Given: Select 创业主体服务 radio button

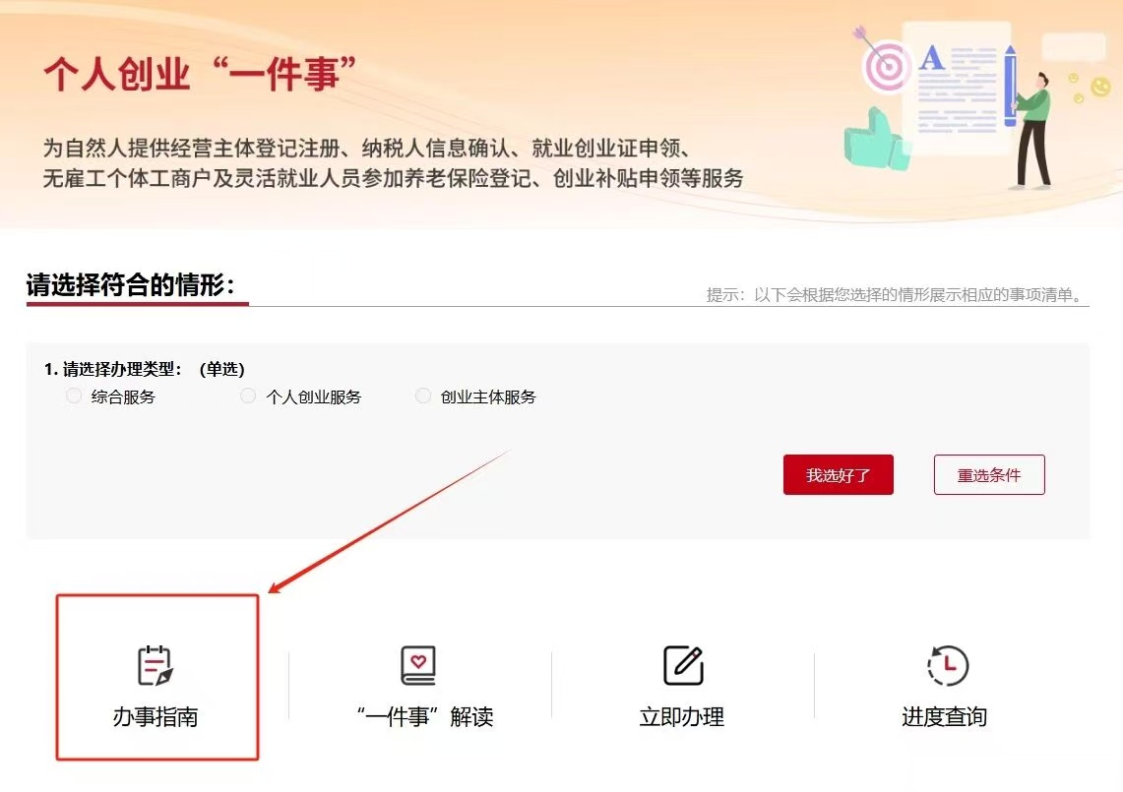Looking at the screenshot, I should [x=423, y=396].
